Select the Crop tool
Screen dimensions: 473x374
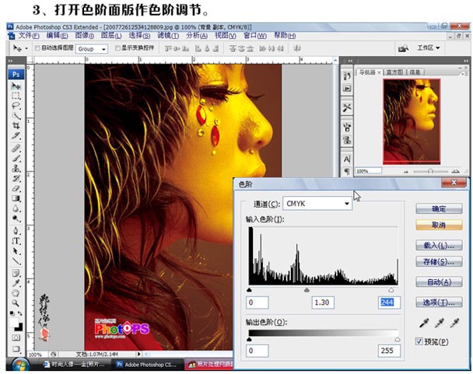pyautogui.click(x=16, y=125)
